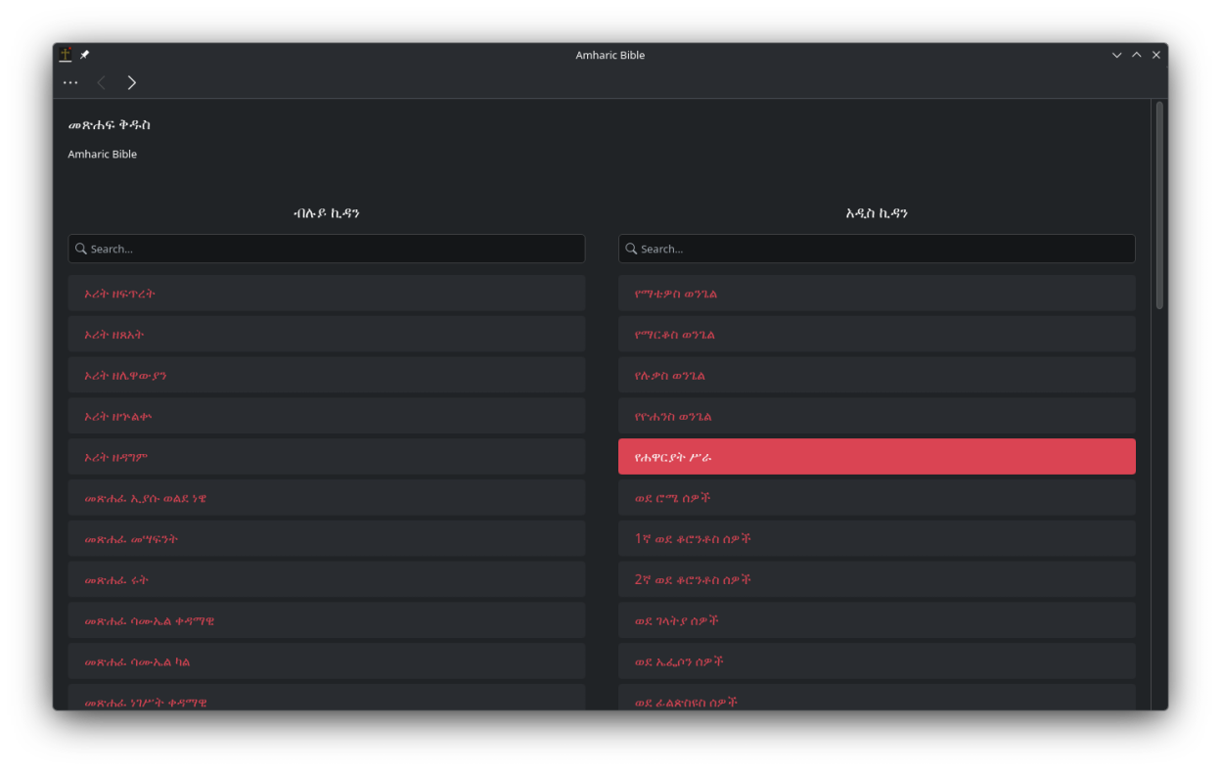Close the Amharic Bible window
The width and height of the screenshot is (1221, 773).
point(1155,55)
